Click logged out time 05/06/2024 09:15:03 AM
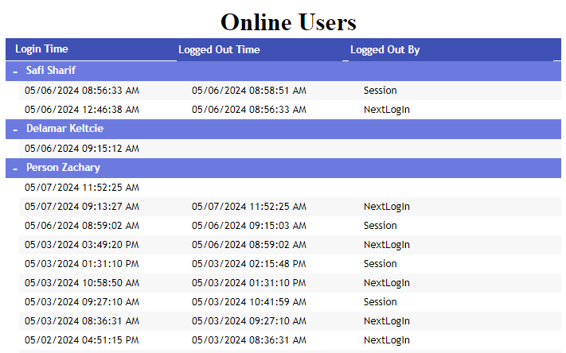 pos(249,226)
